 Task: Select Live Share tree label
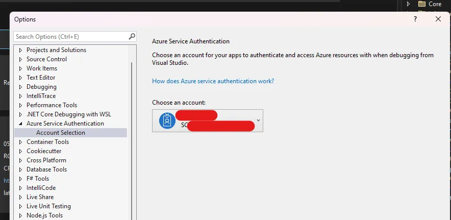click(40, 197)
